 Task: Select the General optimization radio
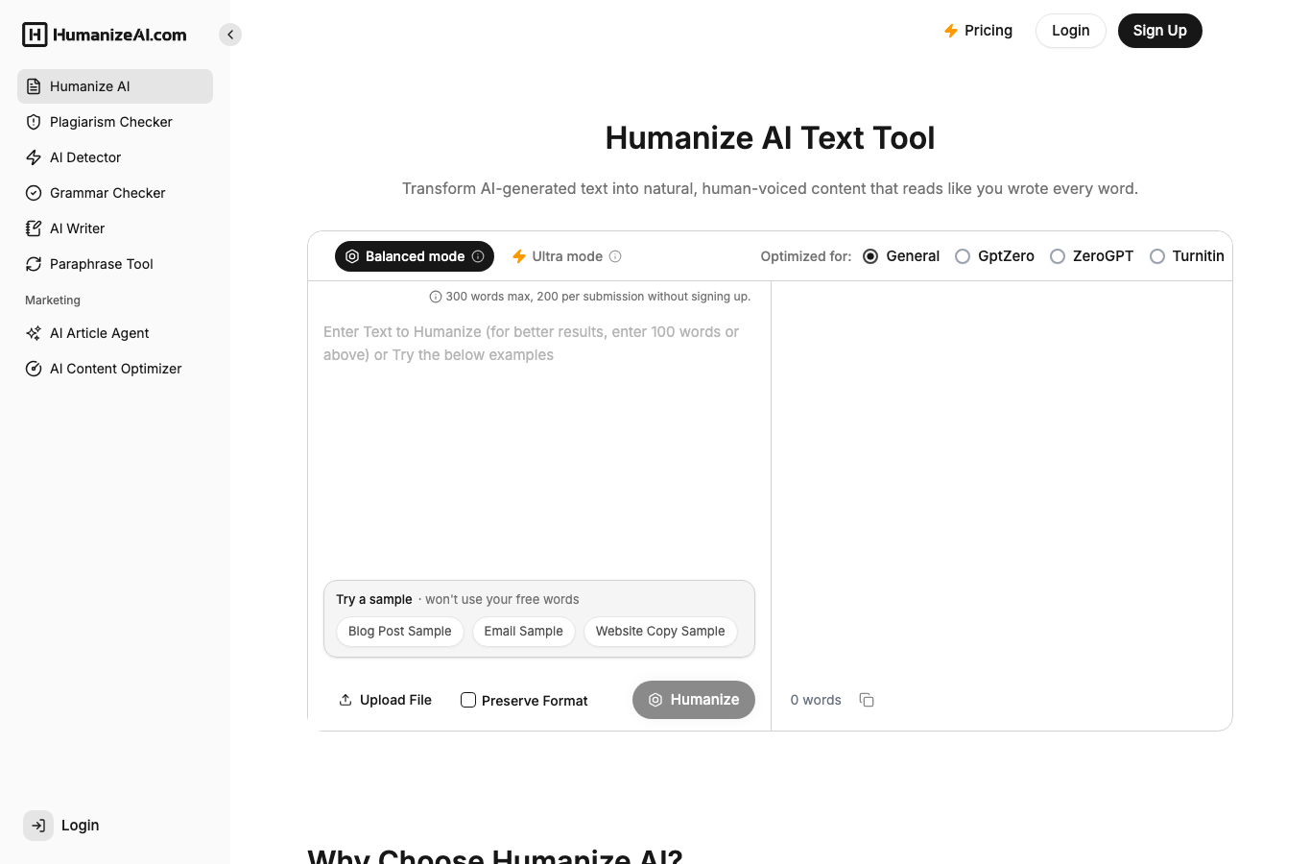click(870, 256)
